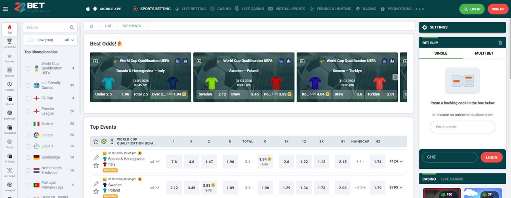The width and height of the screenshot is (511, 198).
Task: Open Sports Betting in top nav
Action: [x=152, y=9]
